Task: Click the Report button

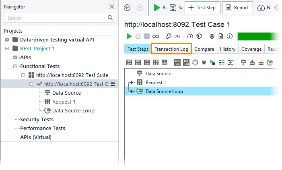Action: [x=238, y=8]
